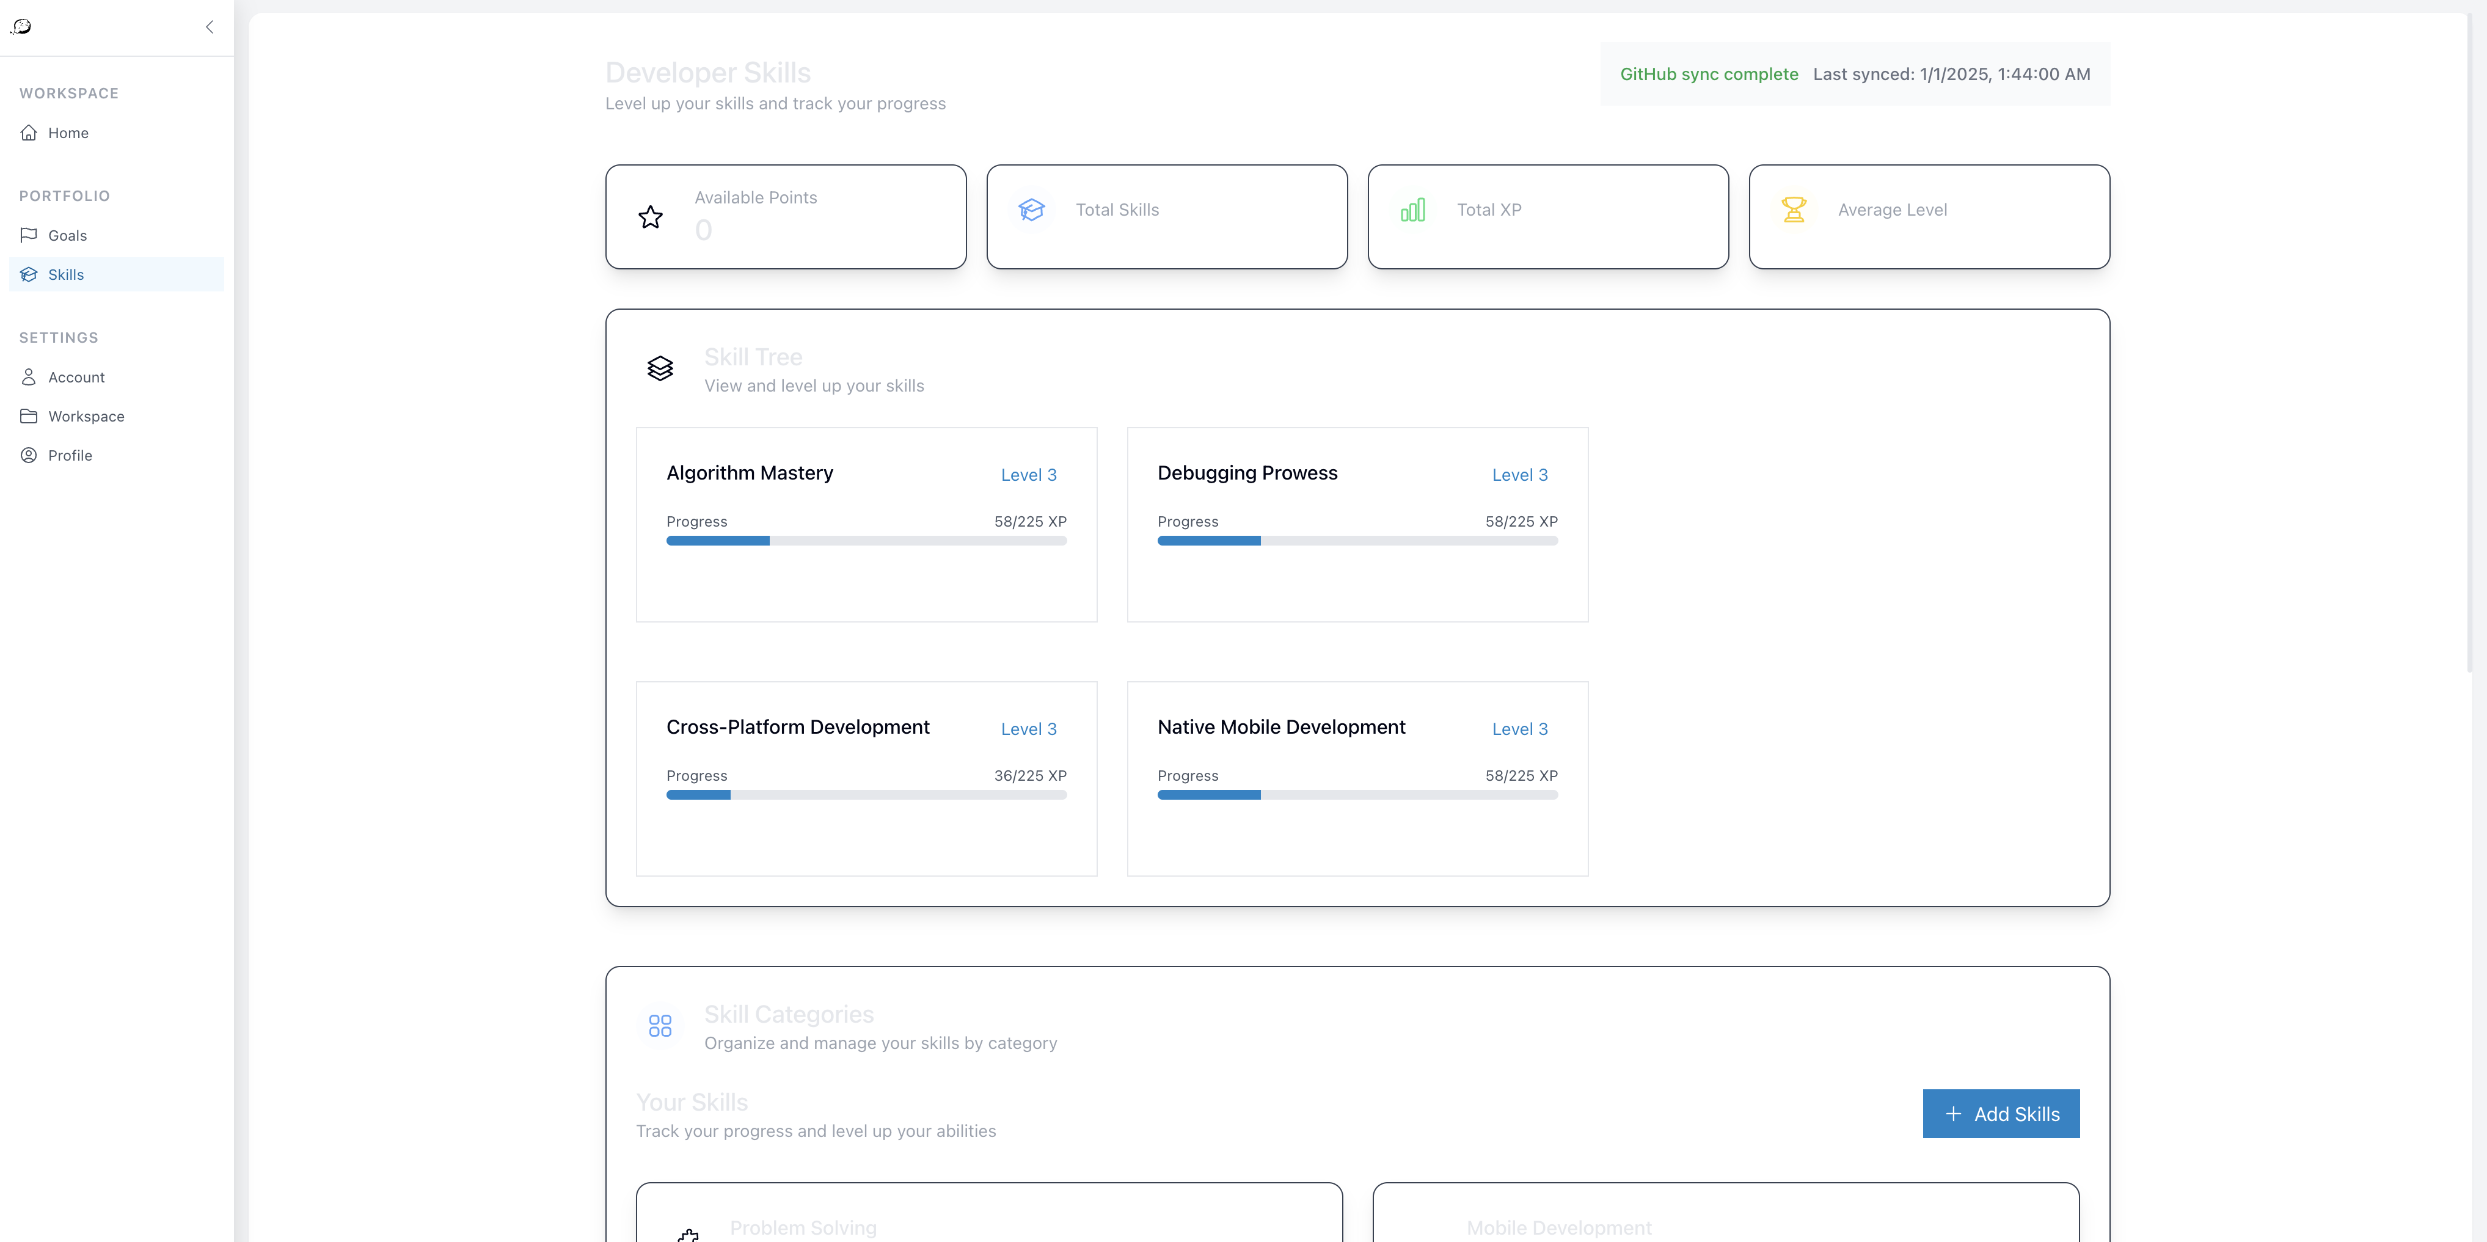
Task: Click the Problem Solving category card
Action: 988,1212
